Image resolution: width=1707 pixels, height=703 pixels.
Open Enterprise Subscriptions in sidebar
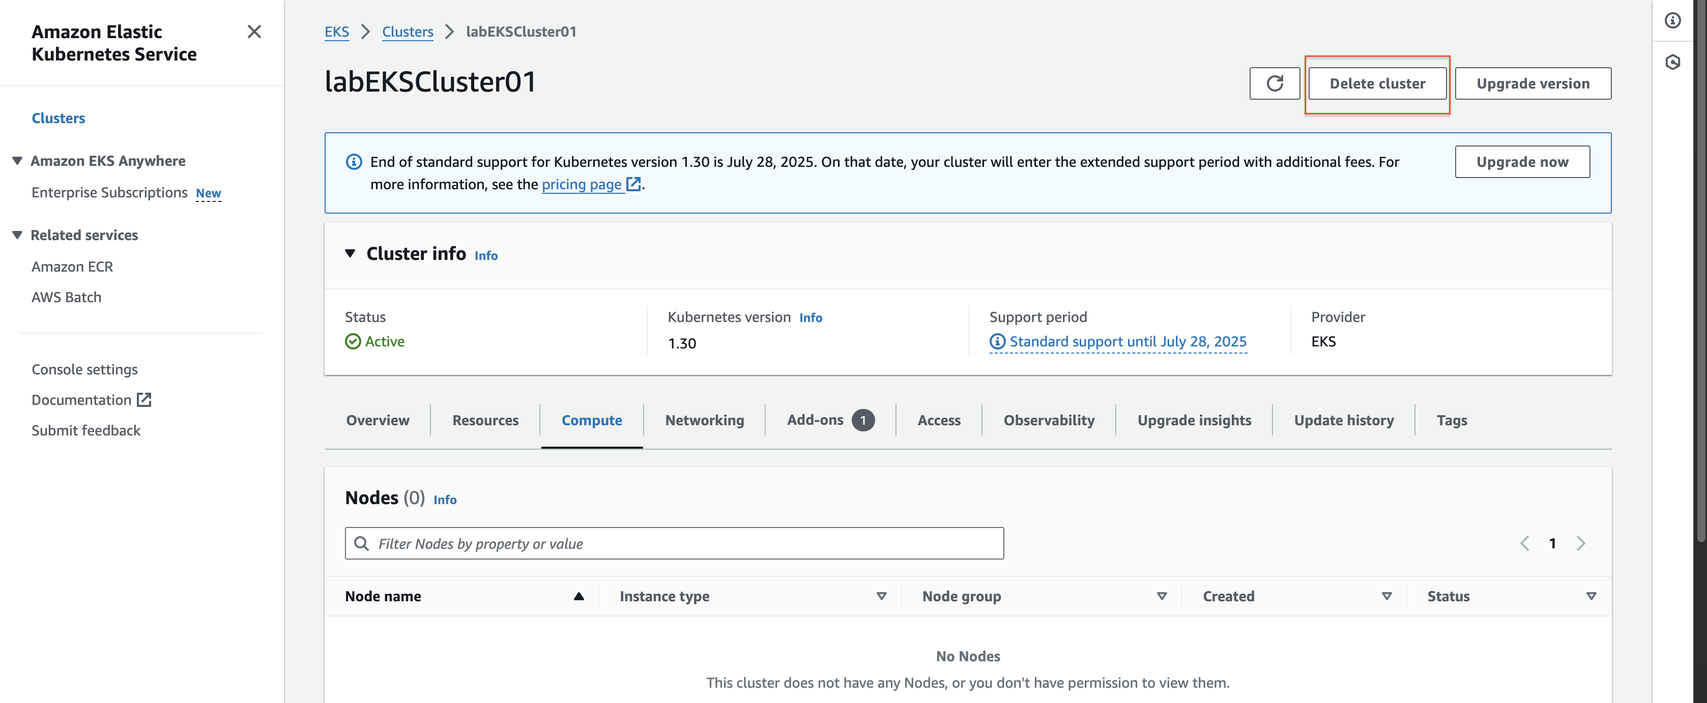click(109, 192)
